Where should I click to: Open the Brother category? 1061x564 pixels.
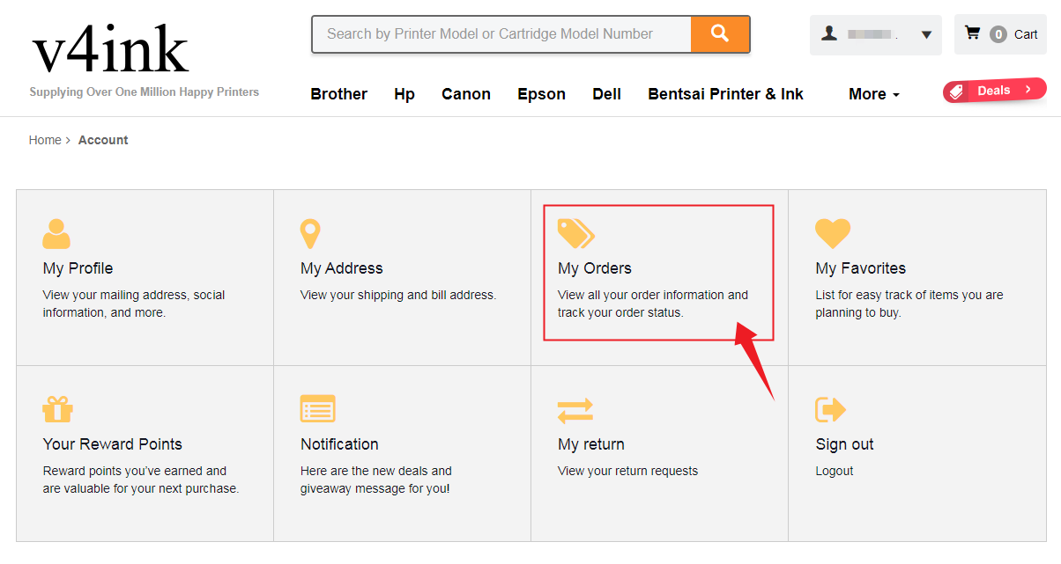(x=338, y=94)
